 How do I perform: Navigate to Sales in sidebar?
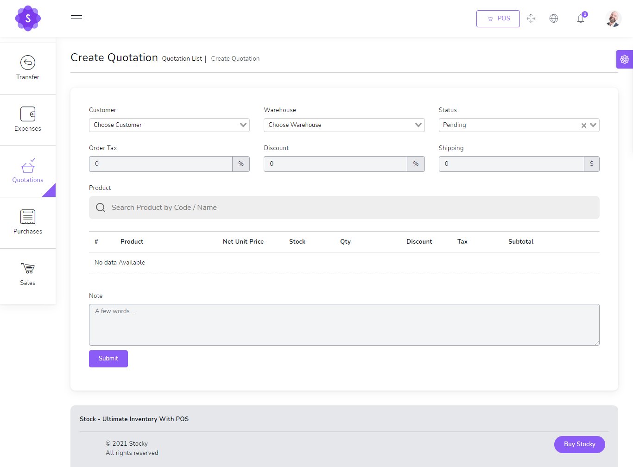click(x=28, y=274)
